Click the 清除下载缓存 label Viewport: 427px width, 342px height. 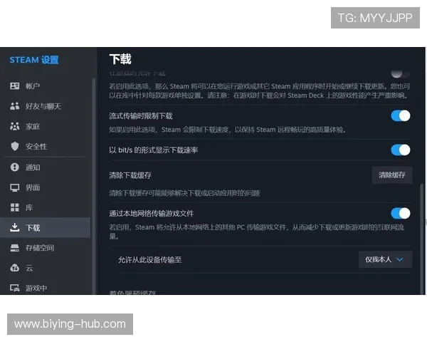click(x=130, y=175)
